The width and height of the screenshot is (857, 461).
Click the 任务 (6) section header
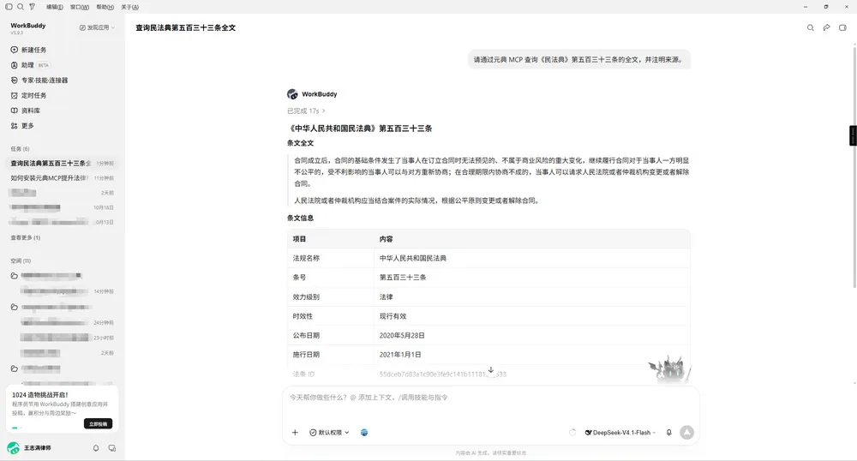click(21, 148)
